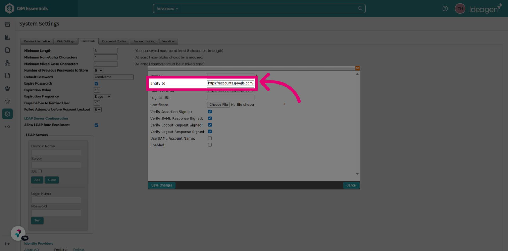Check the Enabled checkbox in dialog
The height and width of the screenshot is (251, 508).
[x=210, y=145]
